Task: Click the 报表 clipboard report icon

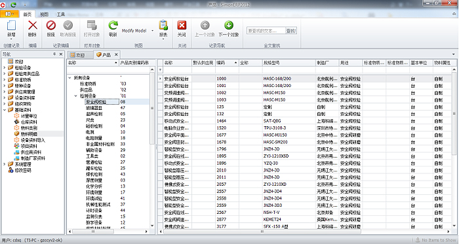Action: click(x=163, y=26)
